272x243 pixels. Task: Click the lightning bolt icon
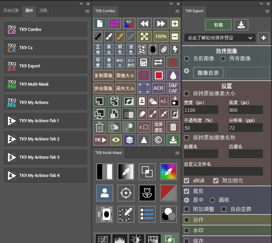(175, 49)
